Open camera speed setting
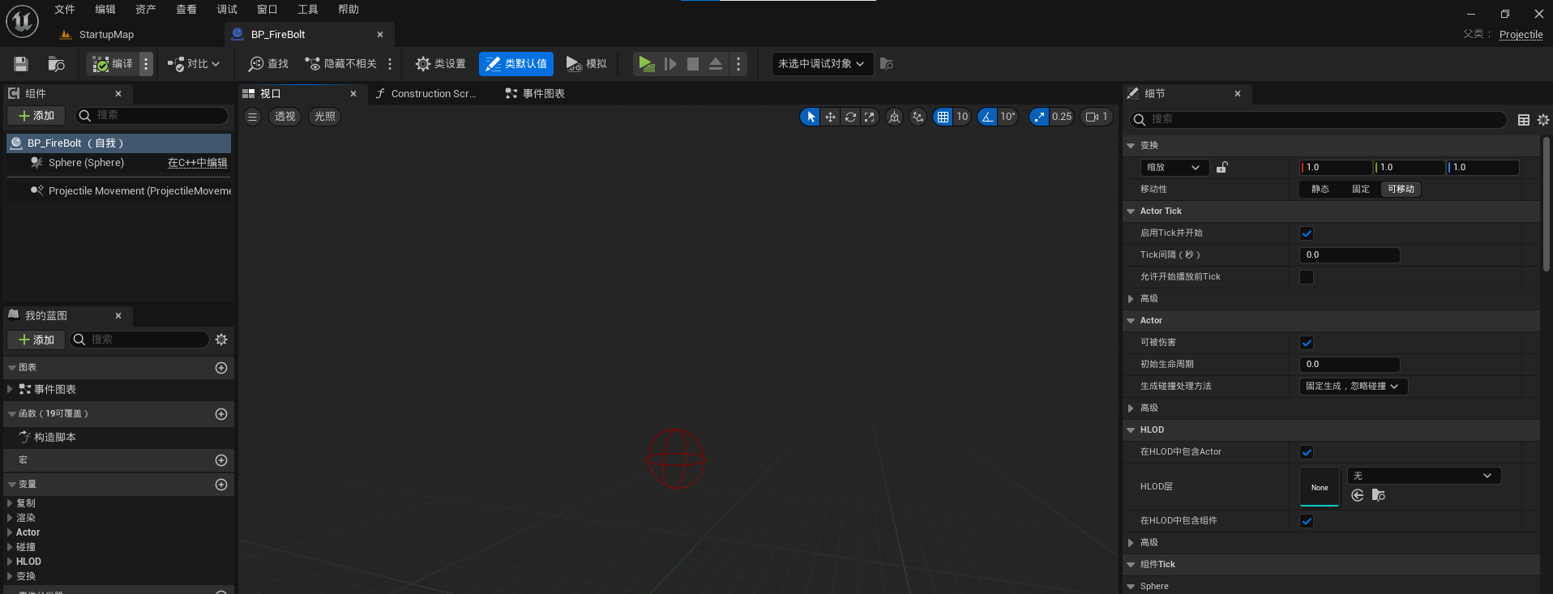Screen dimensions: 1553x594 [1097, 117]
